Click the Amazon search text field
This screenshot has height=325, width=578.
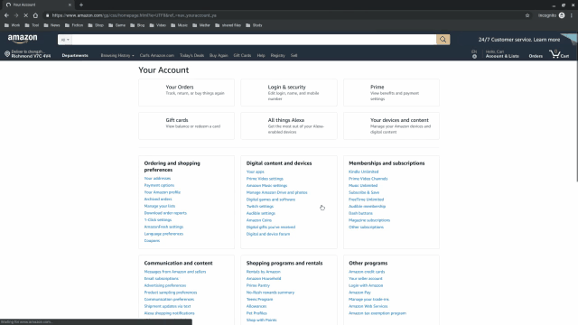254,40
